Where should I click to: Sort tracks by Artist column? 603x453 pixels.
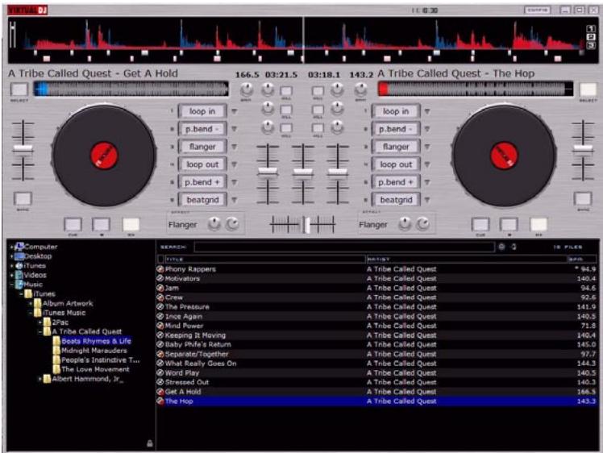point(468,260)
